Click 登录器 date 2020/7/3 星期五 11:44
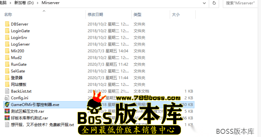 tap(108, 78)
